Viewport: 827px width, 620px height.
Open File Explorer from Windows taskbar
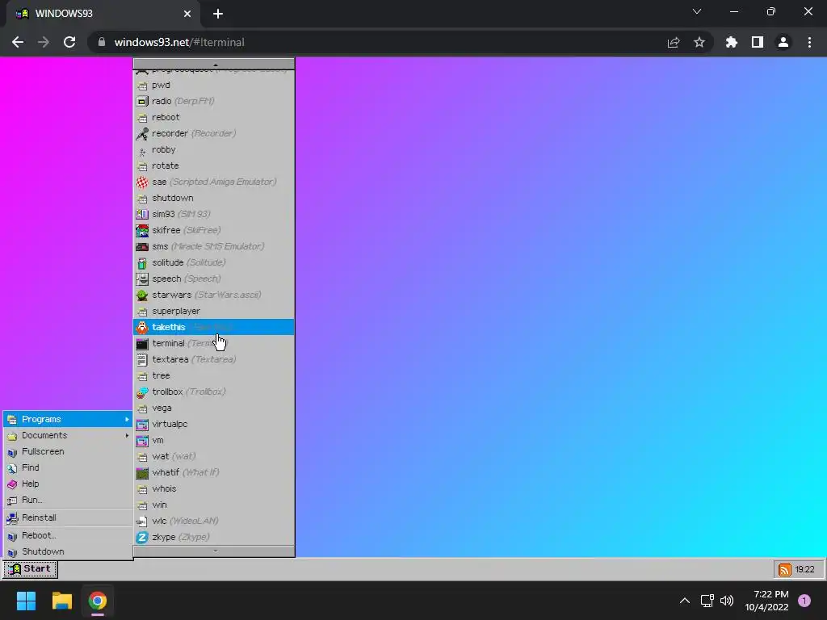click(61, 601)
